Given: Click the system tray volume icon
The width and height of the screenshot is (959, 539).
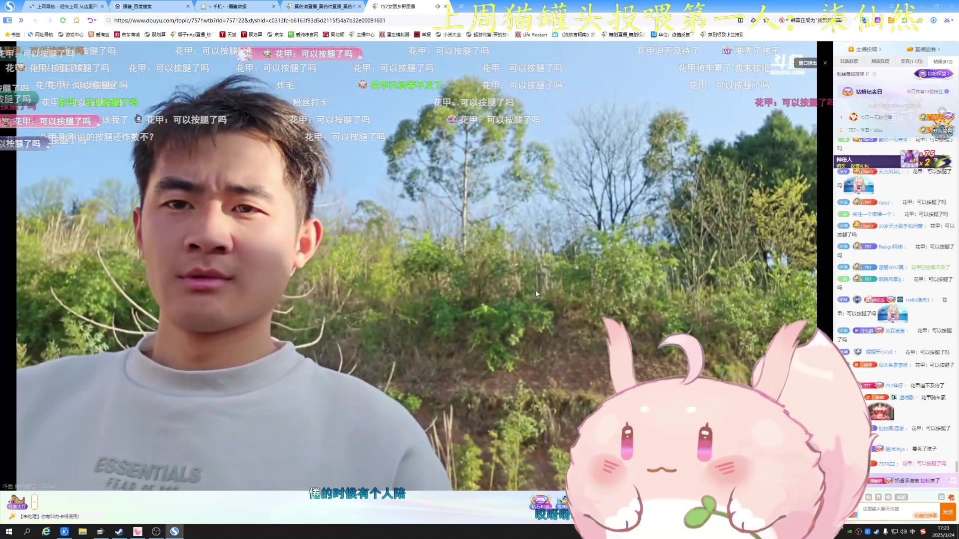Looking at the screenshot, I should click(x=903, y=532).
